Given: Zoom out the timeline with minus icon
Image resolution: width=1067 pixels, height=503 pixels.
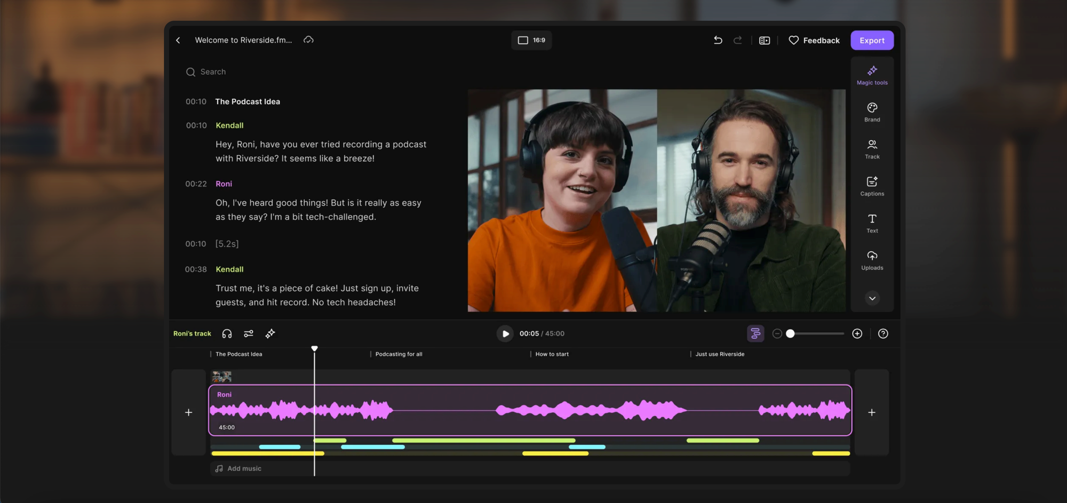Looking at the screenshot, I should click(x=777, y=334).
